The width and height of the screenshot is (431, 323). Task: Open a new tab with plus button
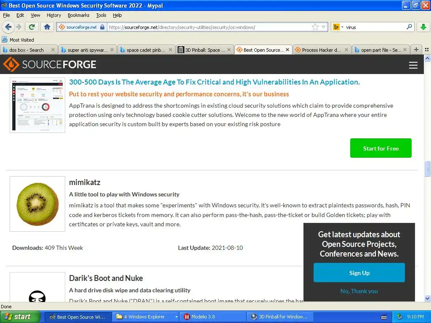pos(416,50)
